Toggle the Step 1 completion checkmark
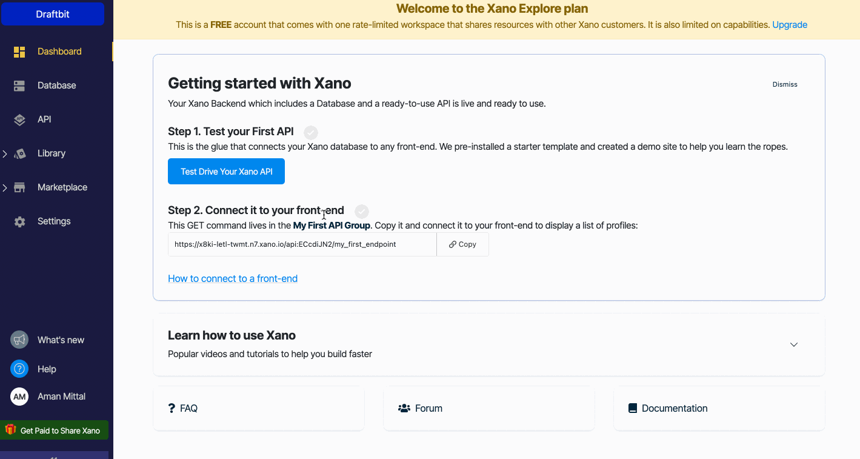This screenshot has width=860, height=459. (311, 133)
